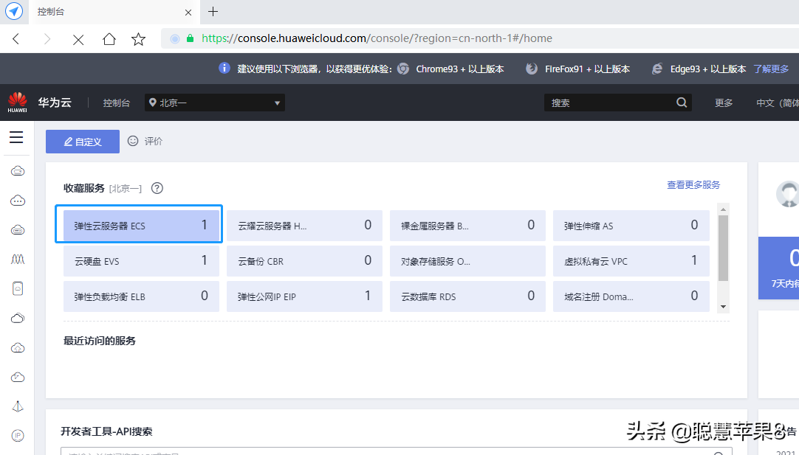Click the 华为云 brand text

pos(55,103)
